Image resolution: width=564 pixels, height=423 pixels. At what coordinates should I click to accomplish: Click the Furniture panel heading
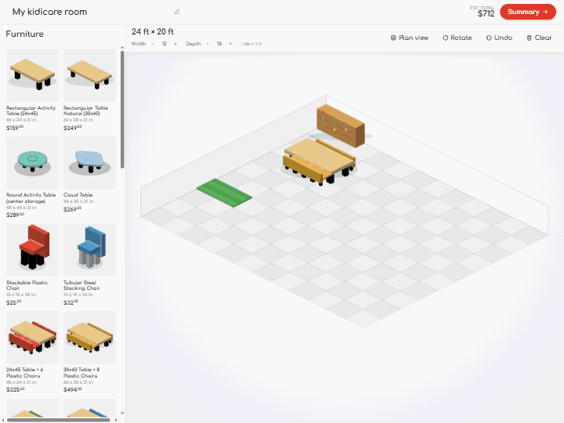pyautogui.click(x=24, y=34)
